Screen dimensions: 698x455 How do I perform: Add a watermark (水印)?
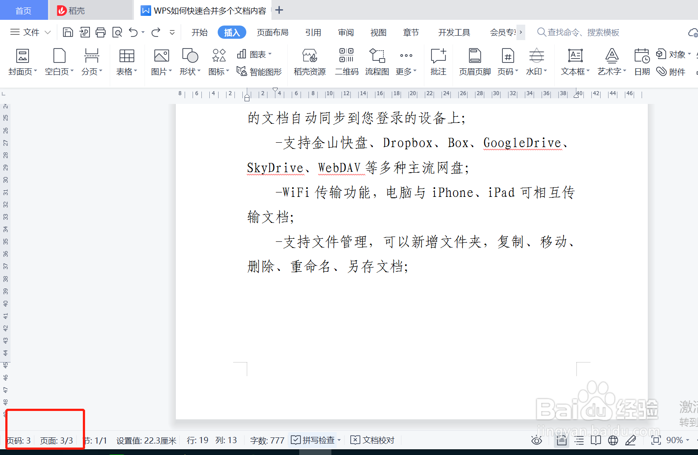(536, 62)
